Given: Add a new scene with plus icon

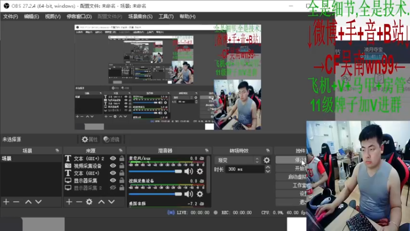Looking at the screenshot, I should 6,202.
